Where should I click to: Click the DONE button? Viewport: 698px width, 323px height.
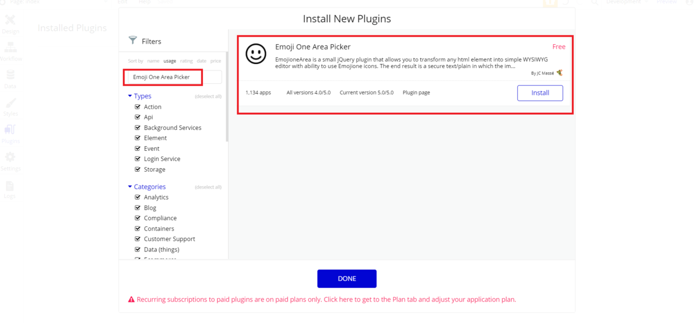347,279
